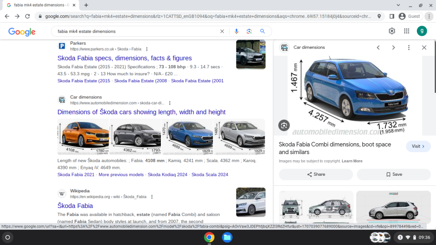Clear the search box text

click(222, 31)
